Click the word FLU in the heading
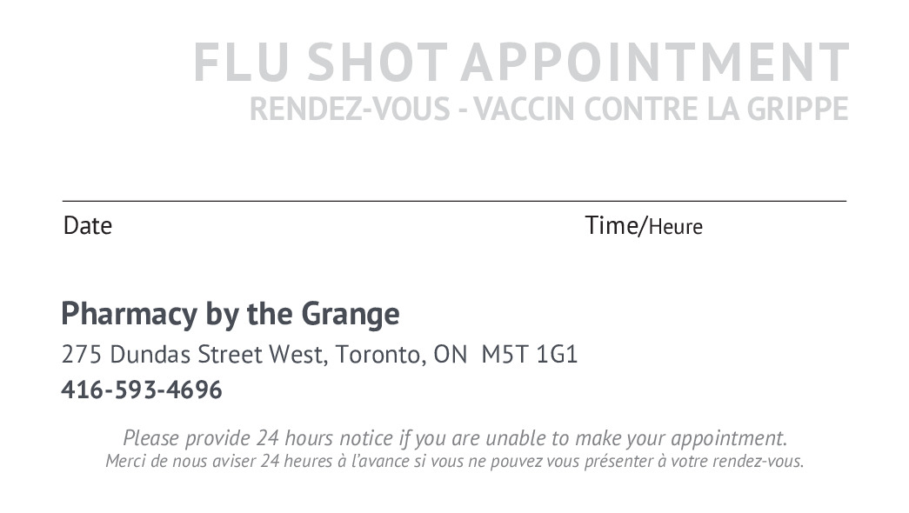The width and height of the screenshot is (909, 513). [243, 63]
